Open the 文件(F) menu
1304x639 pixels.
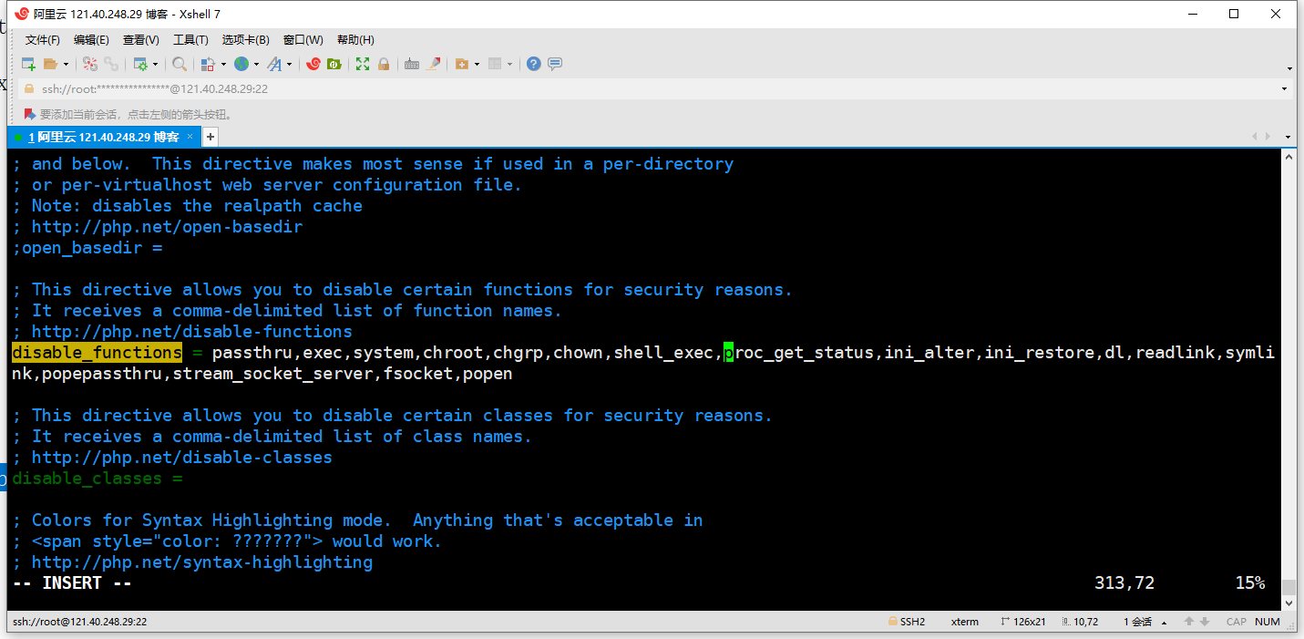coord(43,40)
